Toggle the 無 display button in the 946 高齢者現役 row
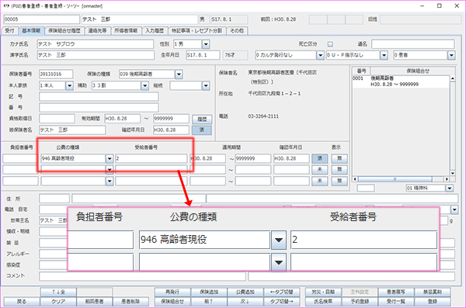 [x=339, y=158]
